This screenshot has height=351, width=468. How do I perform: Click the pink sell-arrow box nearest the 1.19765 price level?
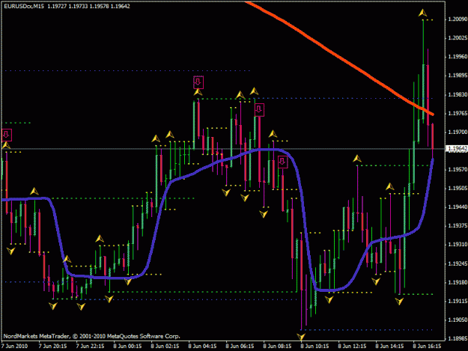pyautogui.click(x=259, y=110)
